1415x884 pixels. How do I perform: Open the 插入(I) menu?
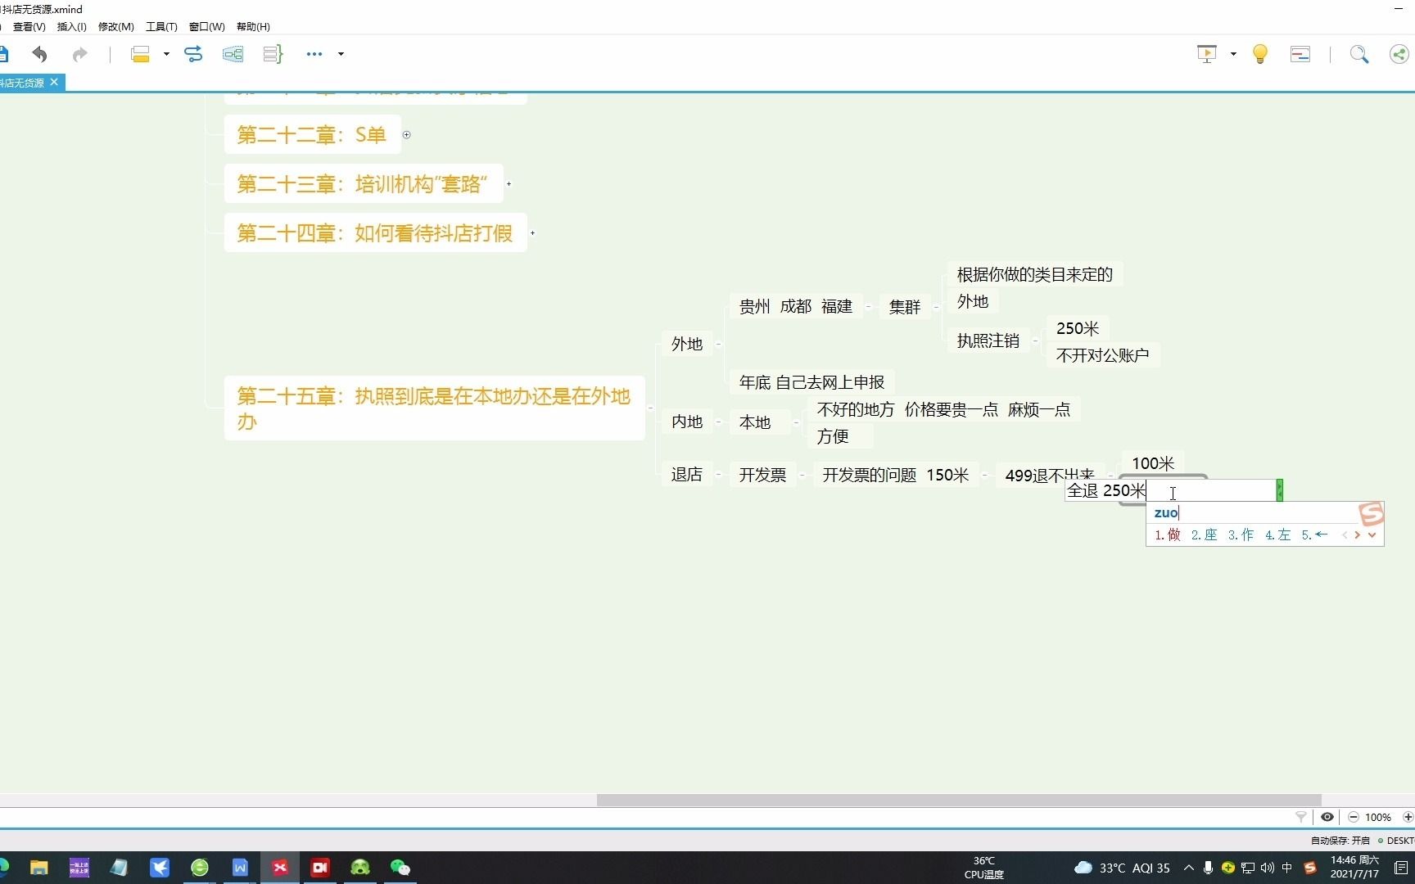(x=72, y=26)
